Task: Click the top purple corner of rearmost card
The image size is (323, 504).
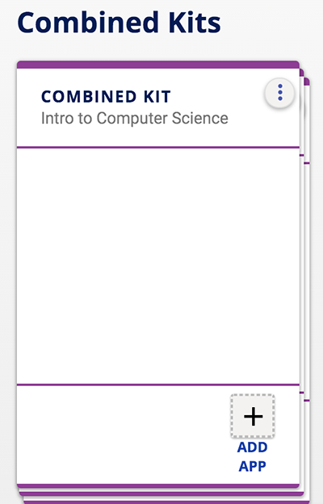Action: pos(307,81)
